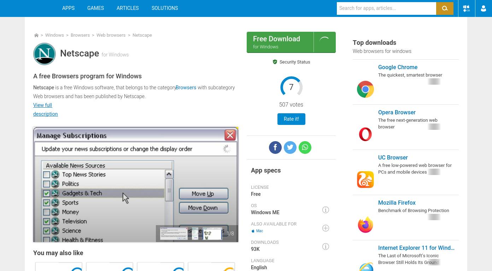Click the magnifier search button

click(445, 8)
